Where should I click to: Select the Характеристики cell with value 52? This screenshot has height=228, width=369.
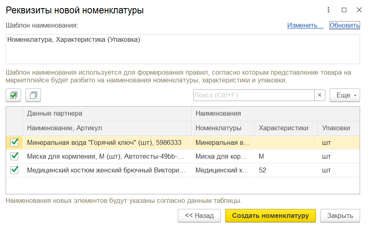(x=286, y=170)
